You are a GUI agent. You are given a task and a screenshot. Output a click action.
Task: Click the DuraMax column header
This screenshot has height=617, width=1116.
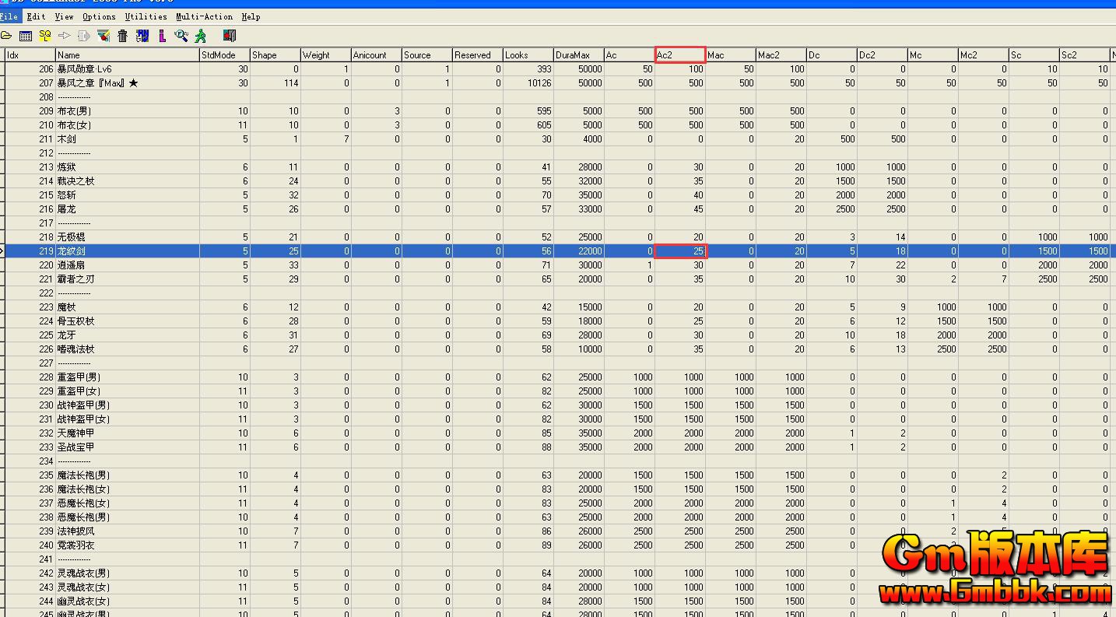click(x=578, y=55)
